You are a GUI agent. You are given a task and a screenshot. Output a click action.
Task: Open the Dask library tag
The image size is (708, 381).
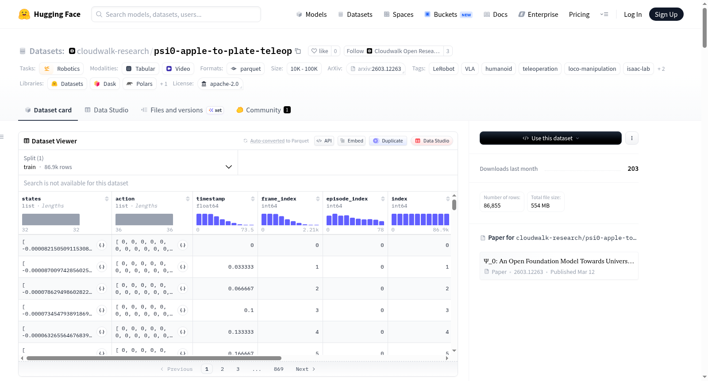(105, 84)
